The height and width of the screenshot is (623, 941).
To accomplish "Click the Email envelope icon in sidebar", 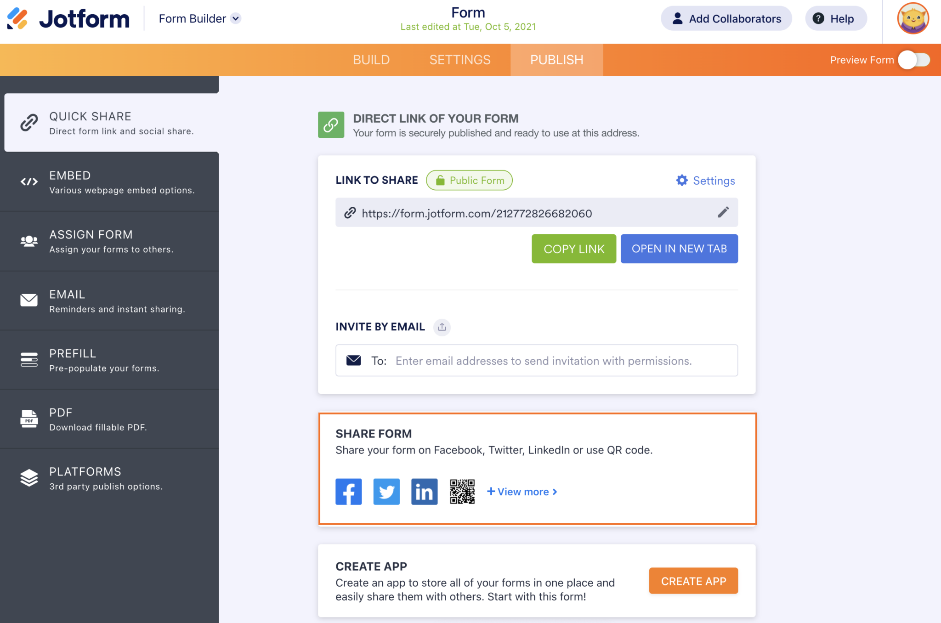I will tap(28, 300).
